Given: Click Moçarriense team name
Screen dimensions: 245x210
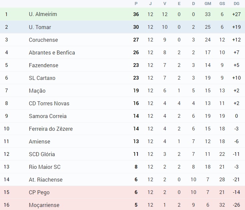Looking at the screenshot, I should [x=44, y=205].
